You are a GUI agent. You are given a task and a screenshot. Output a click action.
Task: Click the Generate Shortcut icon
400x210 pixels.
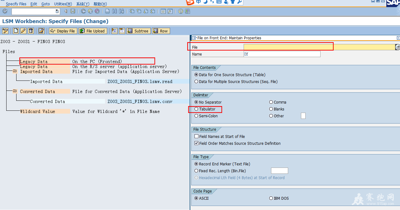(x=170, y=11)
